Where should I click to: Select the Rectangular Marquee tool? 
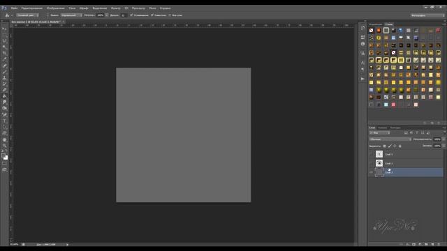pos(5,35)
